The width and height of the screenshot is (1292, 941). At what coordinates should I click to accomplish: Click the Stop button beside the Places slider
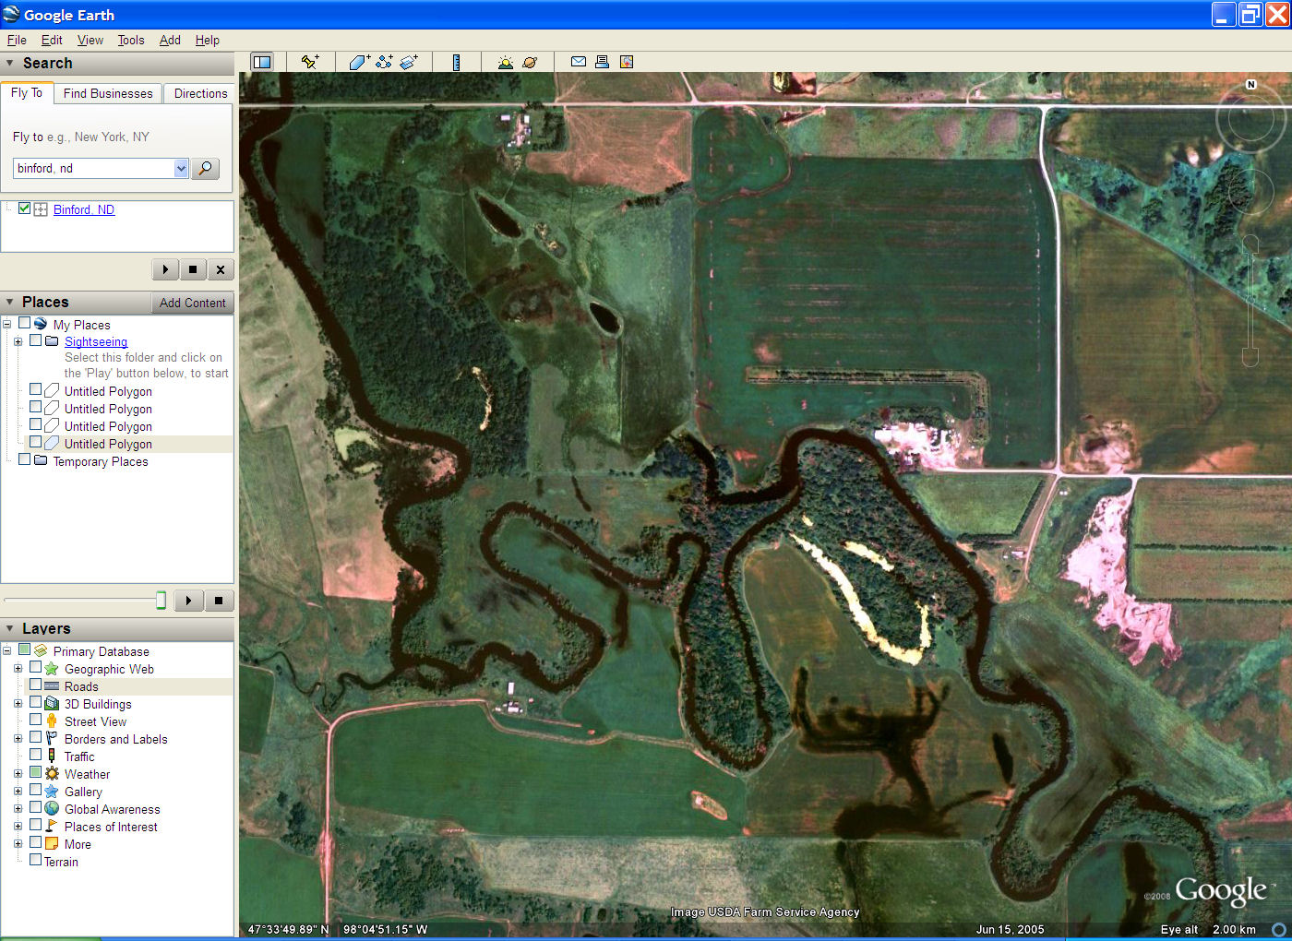point(219,601)
